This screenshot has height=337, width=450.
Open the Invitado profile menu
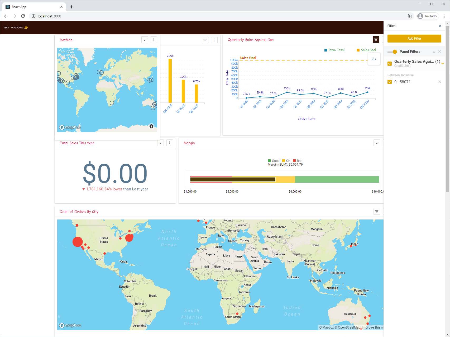tap(427, 16)
